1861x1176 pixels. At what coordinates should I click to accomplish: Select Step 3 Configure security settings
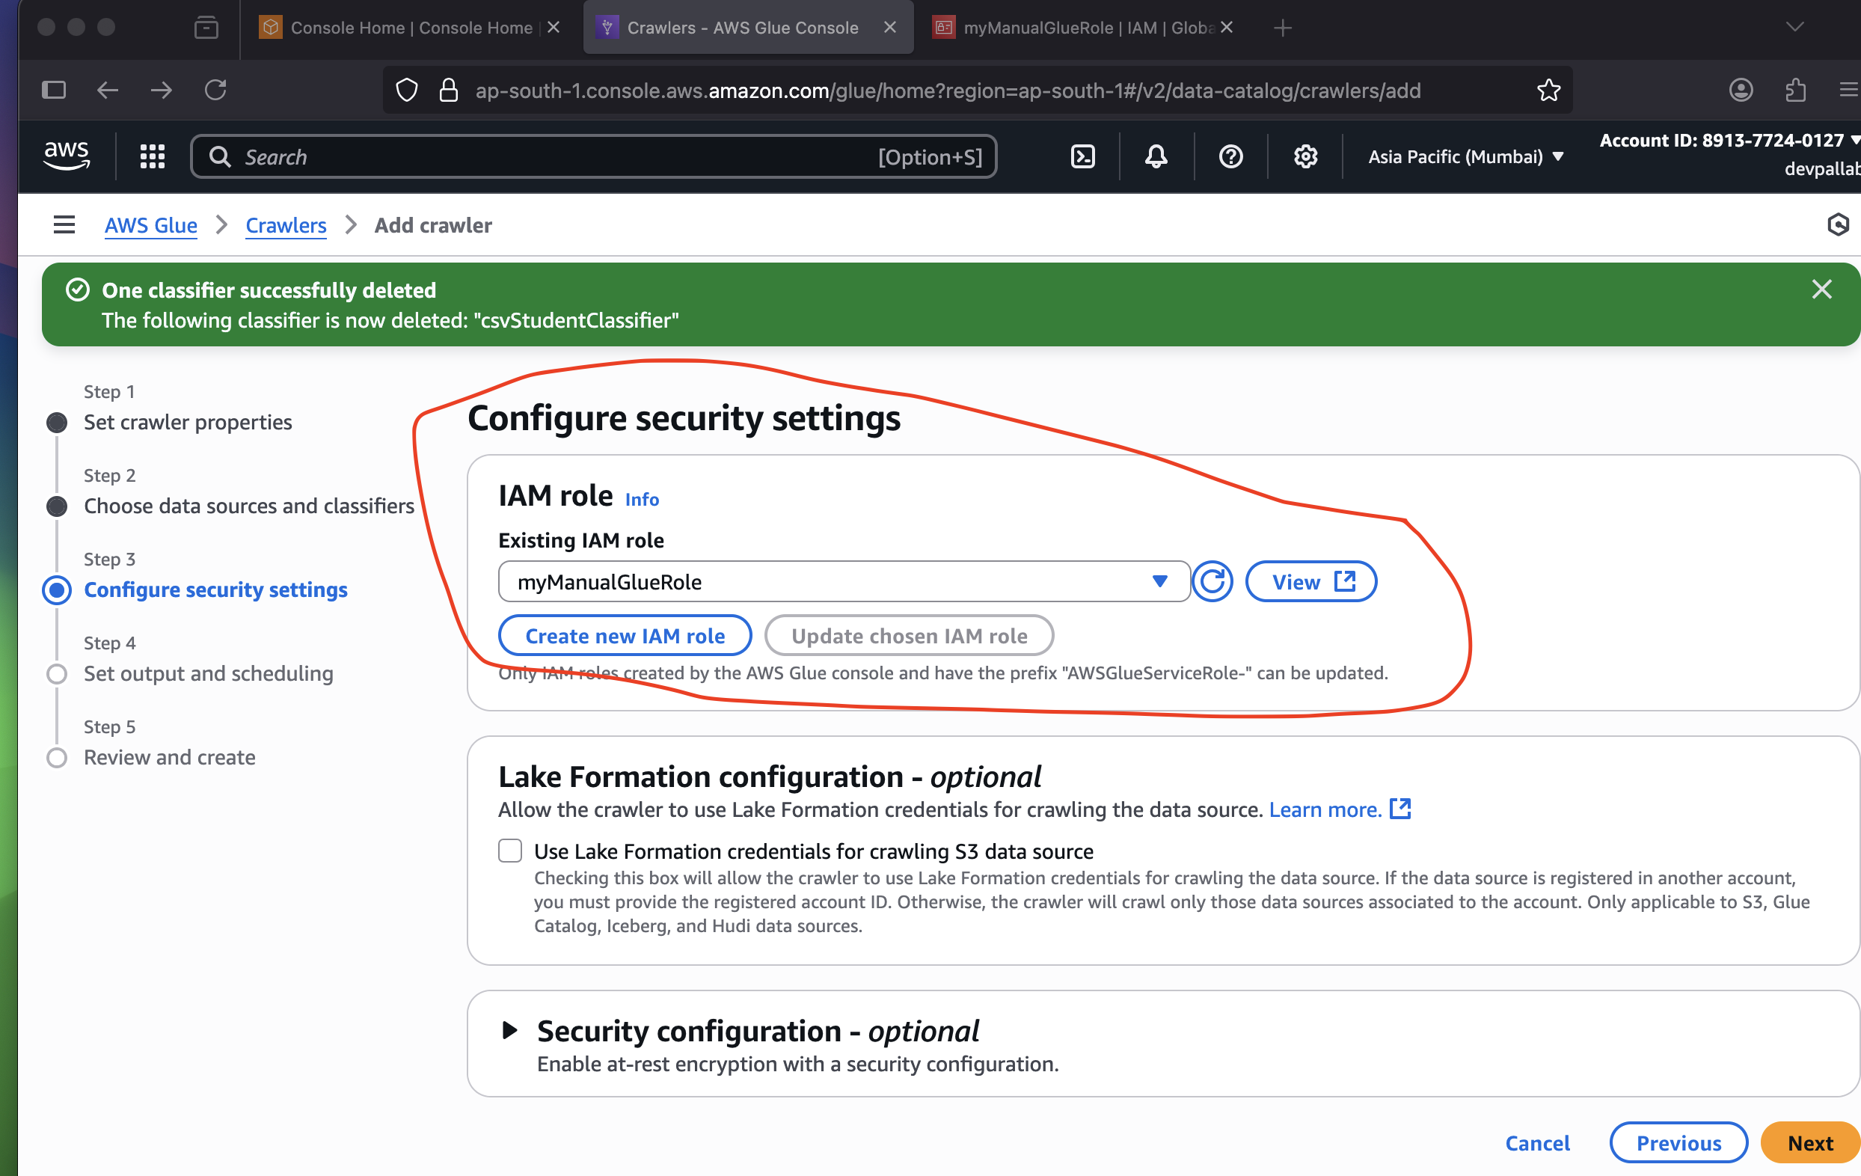(215, 590)
